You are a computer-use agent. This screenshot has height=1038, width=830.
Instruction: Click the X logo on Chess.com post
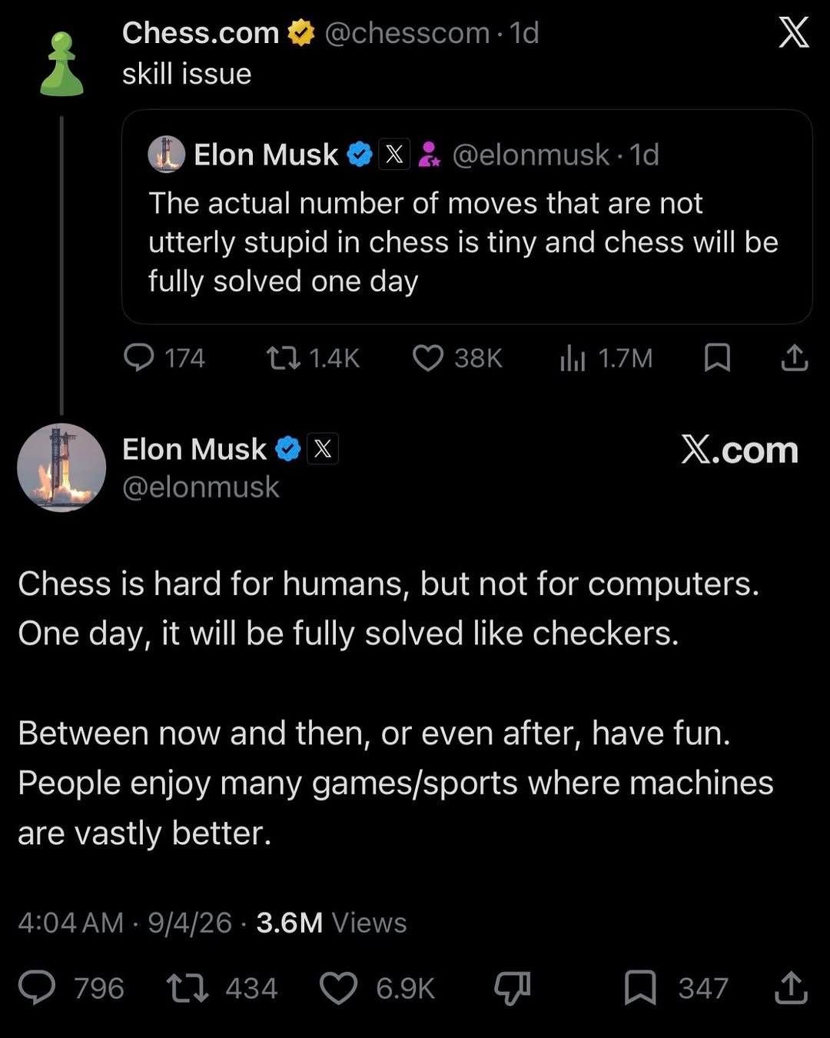click(x=793, y=32)
